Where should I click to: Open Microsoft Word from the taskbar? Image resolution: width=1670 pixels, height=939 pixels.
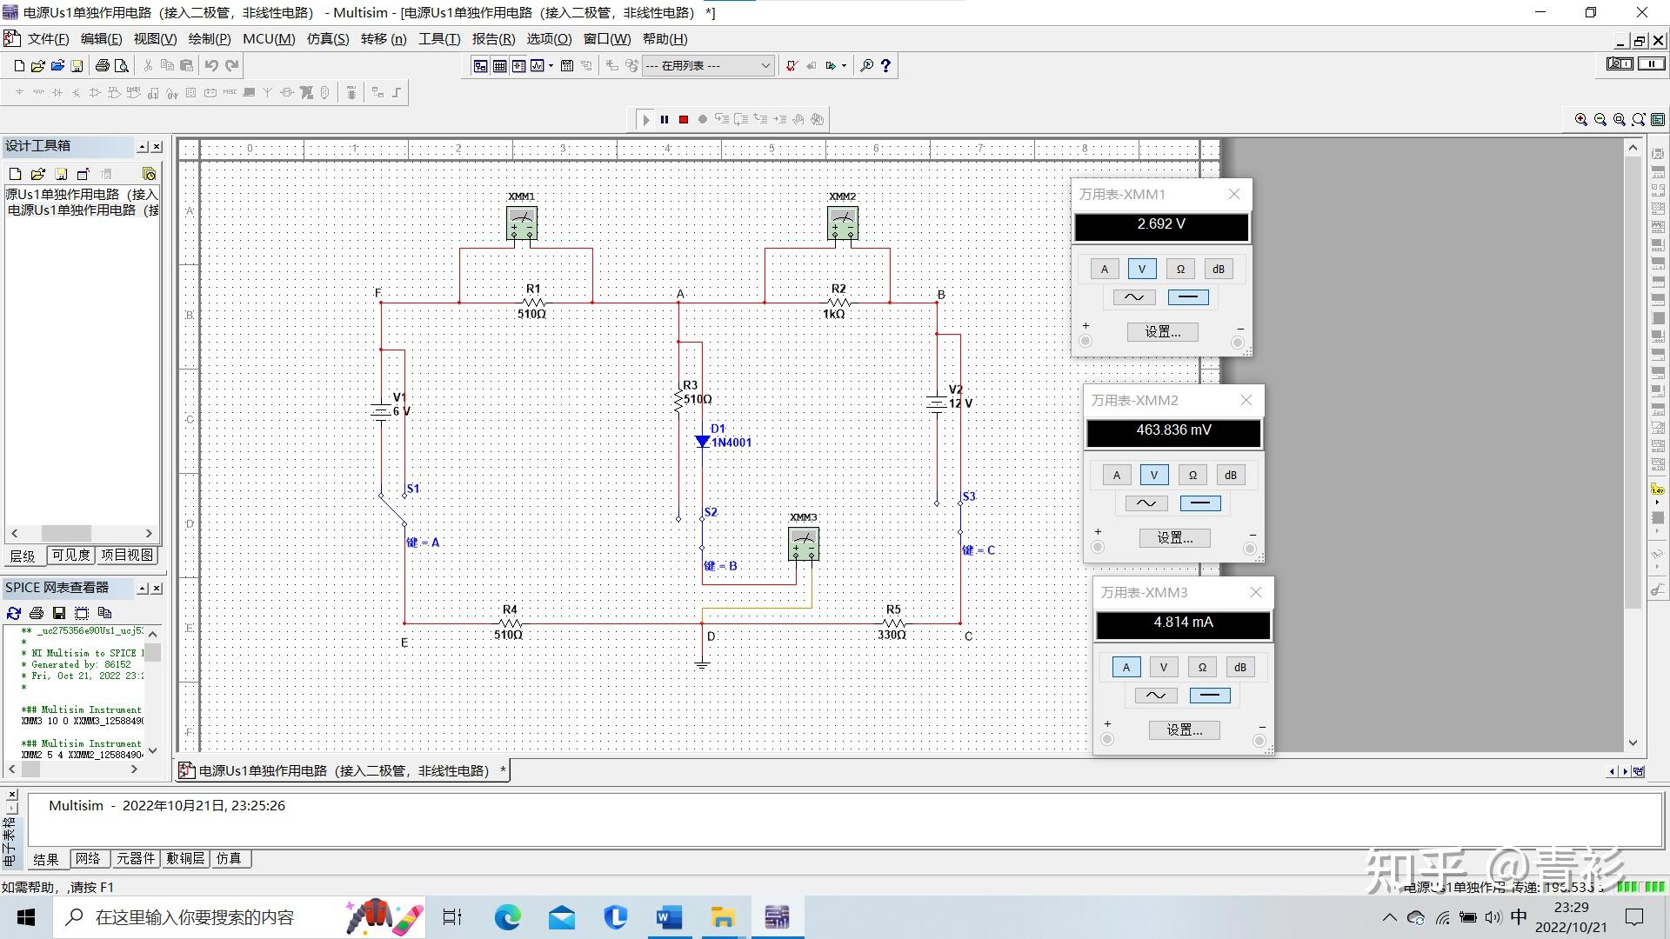pyautogui.click(x=669, y=917)
